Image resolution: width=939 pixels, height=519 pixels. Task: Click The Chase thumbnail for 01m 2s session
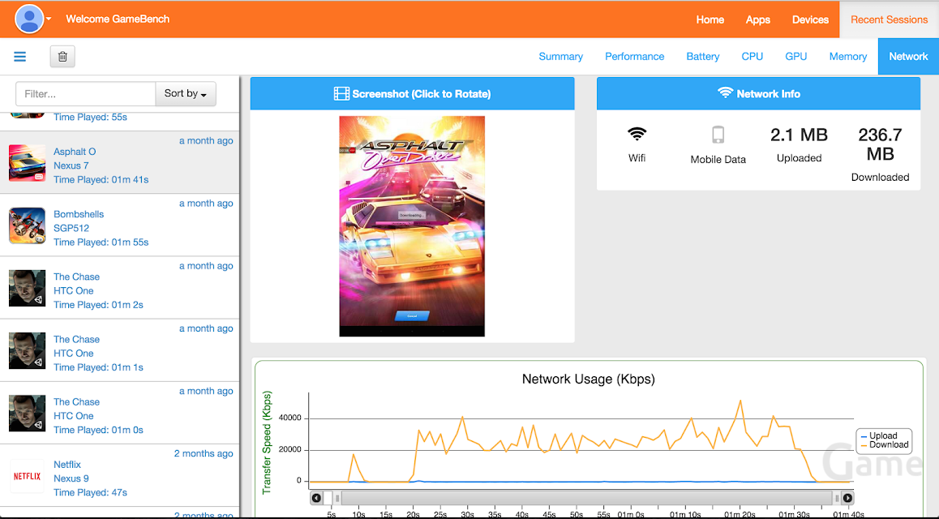pos(27,288)
